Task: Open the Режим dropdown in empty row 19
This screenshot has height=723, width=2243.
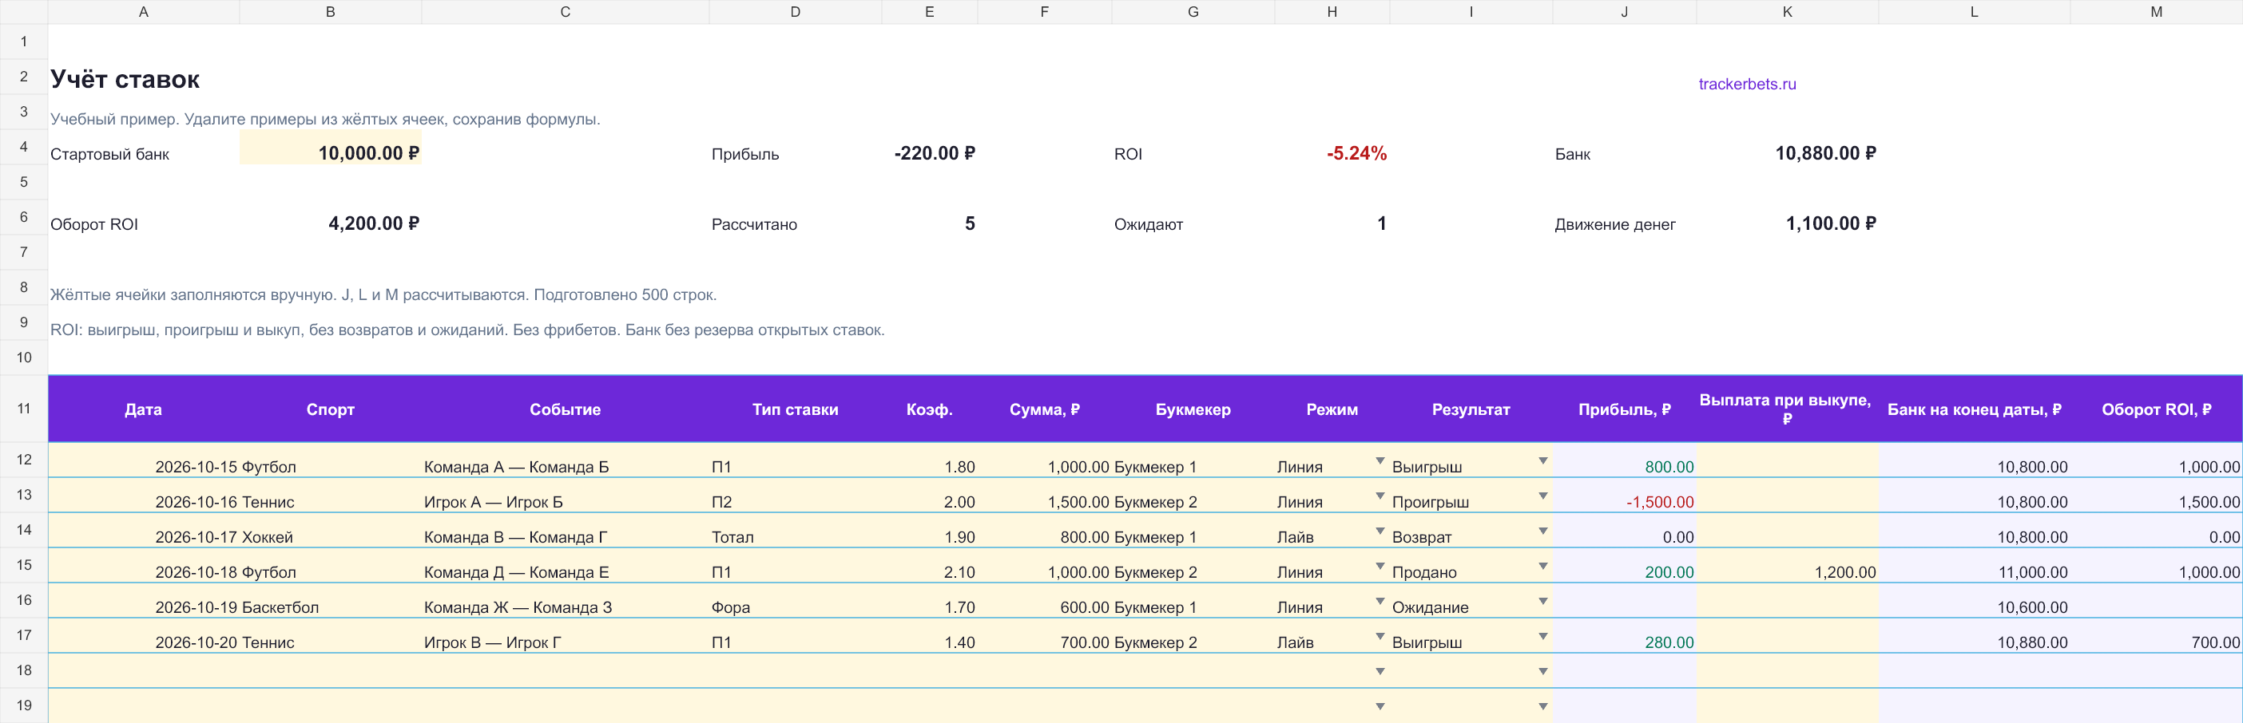Action: pos(1380,706)
